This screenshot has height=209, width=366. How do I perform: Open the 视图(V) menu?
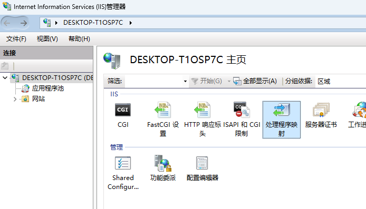pos(47,38)
